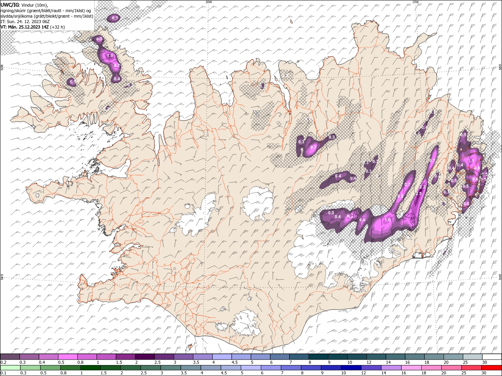Select the light grey top-row swatch labeled 25

coord(472,357)
